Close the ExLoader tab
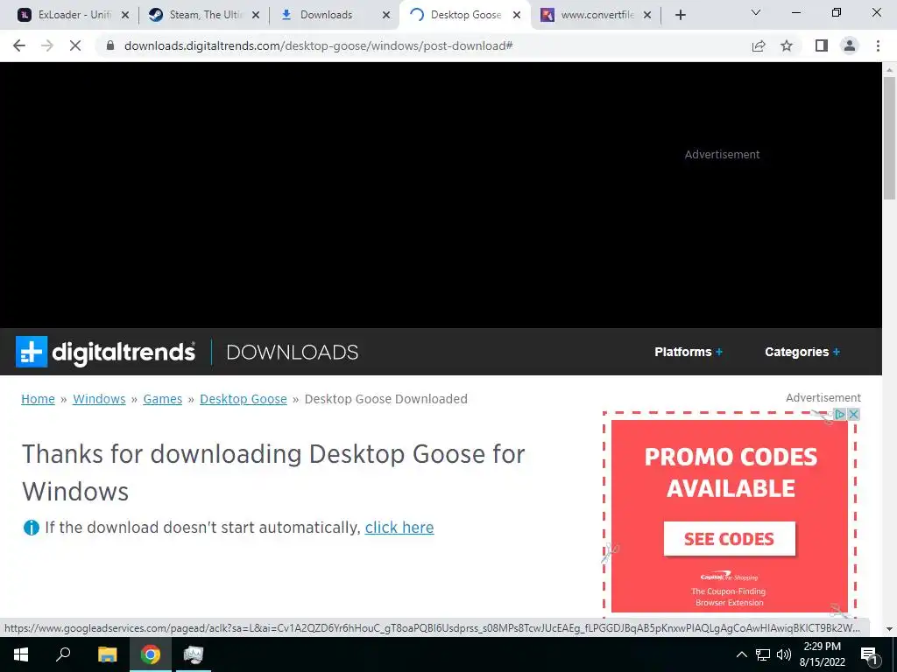 (x=125, y=15)
